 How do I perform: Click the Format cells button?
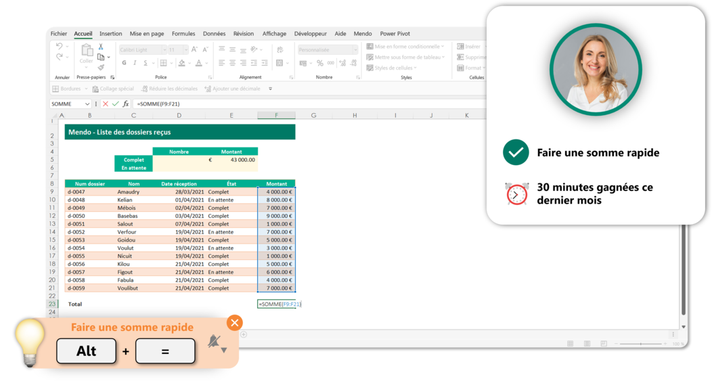tap(470, 68)
